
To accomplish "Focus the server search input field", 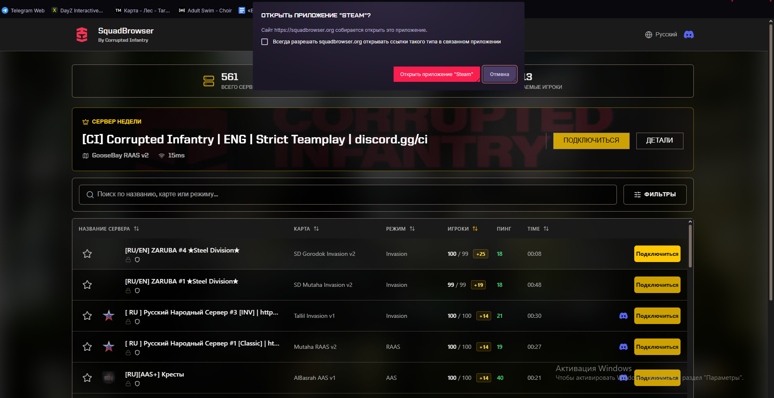I will point(348,195).
